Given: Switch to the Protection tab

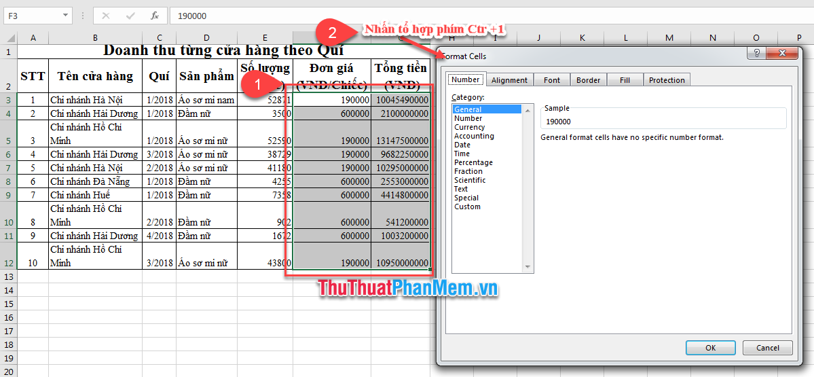Looking at the screenshot, I should click(x=667, y=80).
